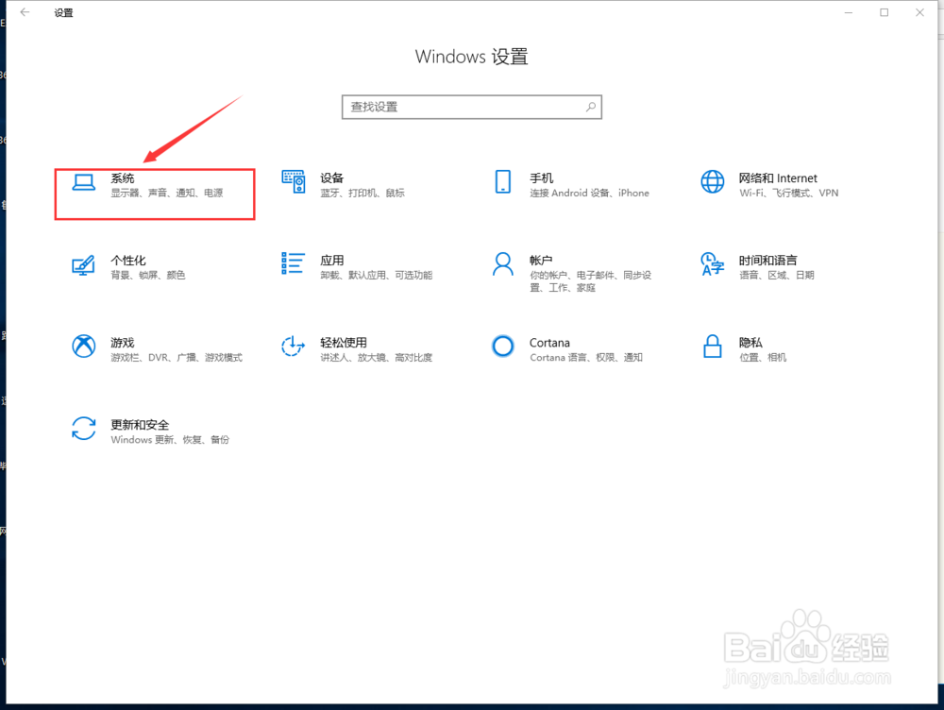Click Wi-Fi、飞行模式、VPN description
Screen dimensions: 944x710
pyautogui.click(x=788, y=193)
